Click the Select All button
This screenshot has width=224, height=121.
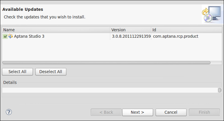17,72
